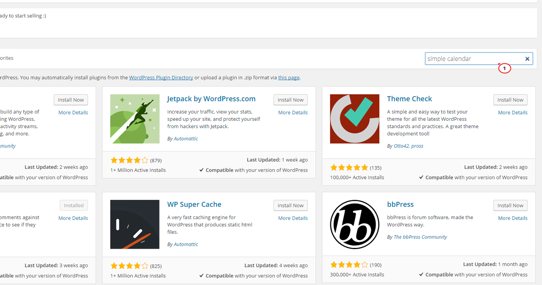The width and height of the screenshot is (542, 285).
Task: Click the compatible checkmark on WP Super Cache card
Action: [x=202, y=276]
